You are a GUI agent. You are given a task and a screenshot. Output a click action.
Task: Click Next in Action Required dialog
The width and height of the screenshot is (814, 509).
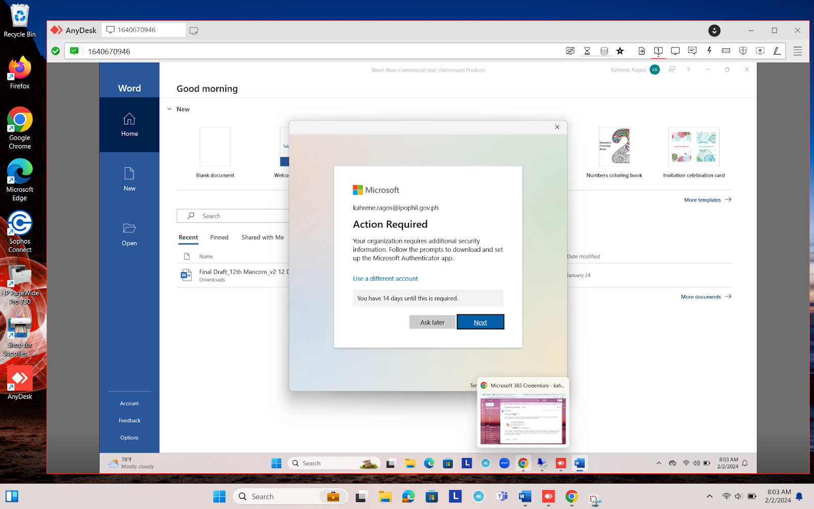(x=480, y=322)
